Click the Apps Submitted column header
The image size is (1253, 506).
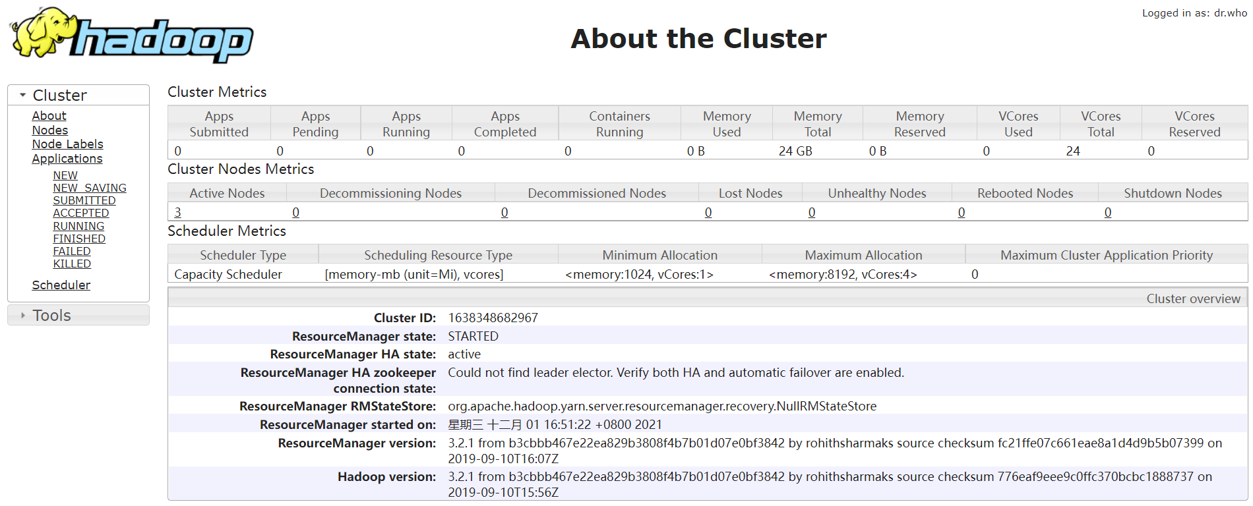point(219,124)
